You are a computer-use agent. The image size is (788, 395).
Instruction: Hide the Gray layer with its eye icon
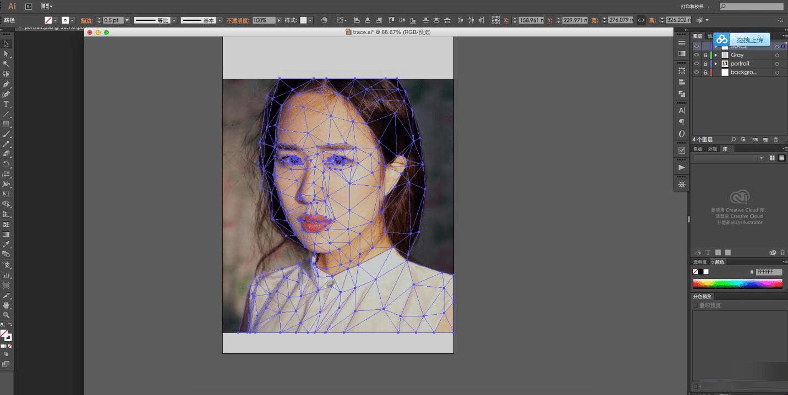tap(697, 55)
